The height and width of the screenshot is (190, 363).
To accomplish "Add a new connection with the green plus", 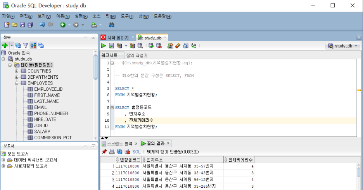I will (5, 45).
